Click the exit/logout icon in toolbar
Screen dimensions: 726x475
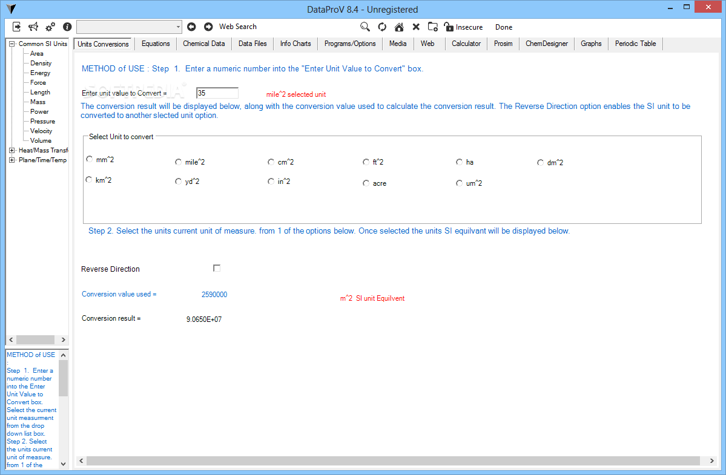[16, 27]
